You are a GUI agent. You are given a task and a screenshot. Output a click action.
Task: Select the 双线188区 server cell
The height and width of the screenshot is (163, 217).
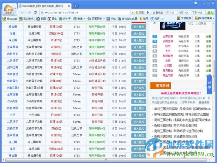pyautogui.click(x=56, y=122)
